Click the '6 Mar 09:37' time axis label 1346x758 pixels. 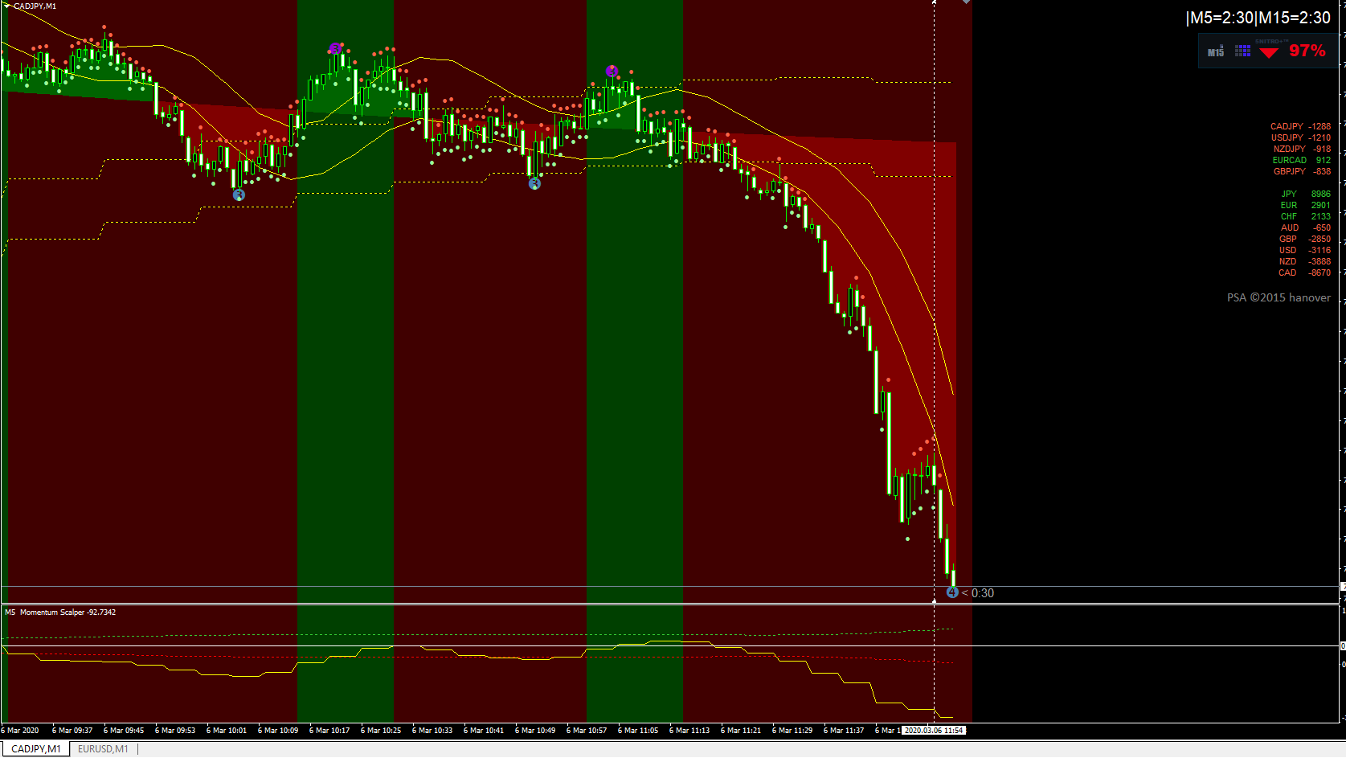point(72,731)
